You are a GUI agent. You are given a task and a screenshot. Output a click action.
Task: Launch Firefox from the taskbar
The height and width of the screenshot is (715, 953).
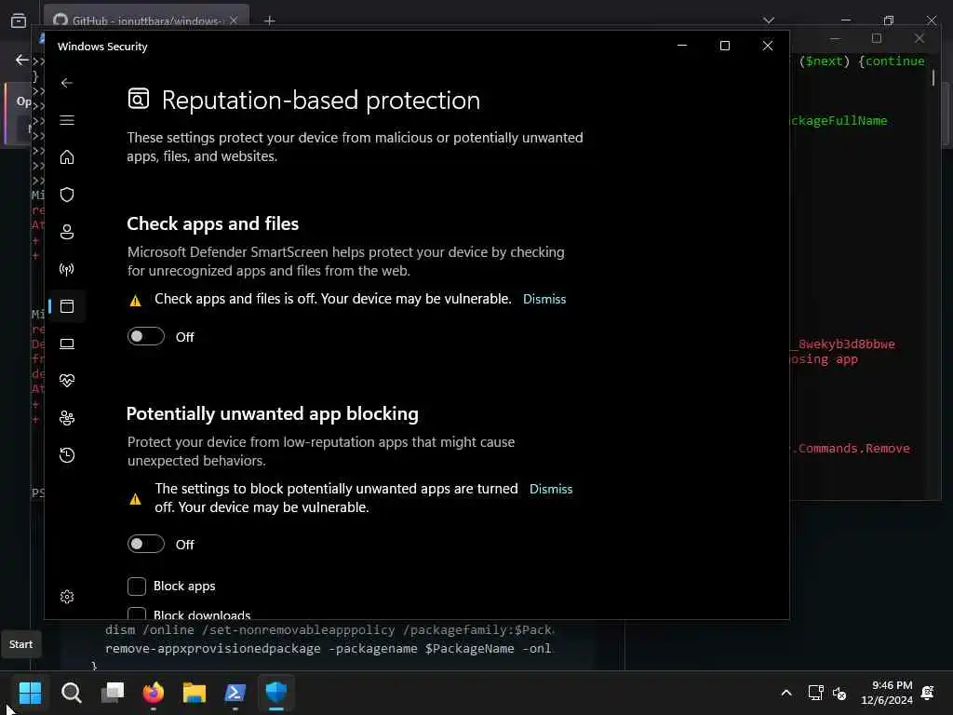154,693
